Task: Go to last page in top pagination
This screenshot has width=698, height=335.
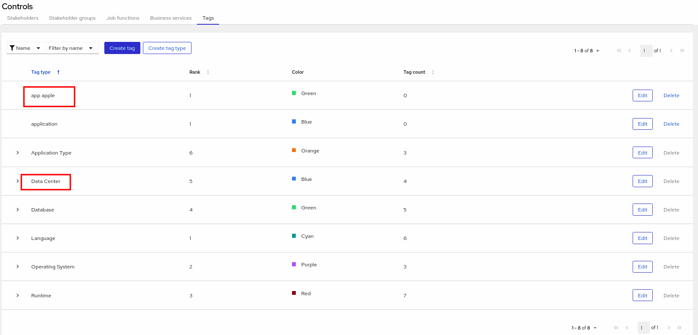Action: coord(682,51)
